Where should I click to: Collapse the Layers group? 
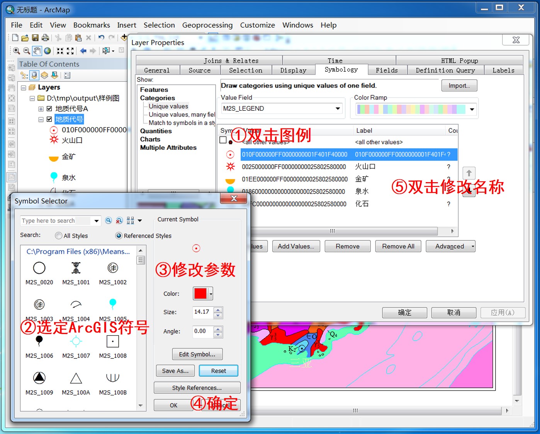click(x=24, y=88)
